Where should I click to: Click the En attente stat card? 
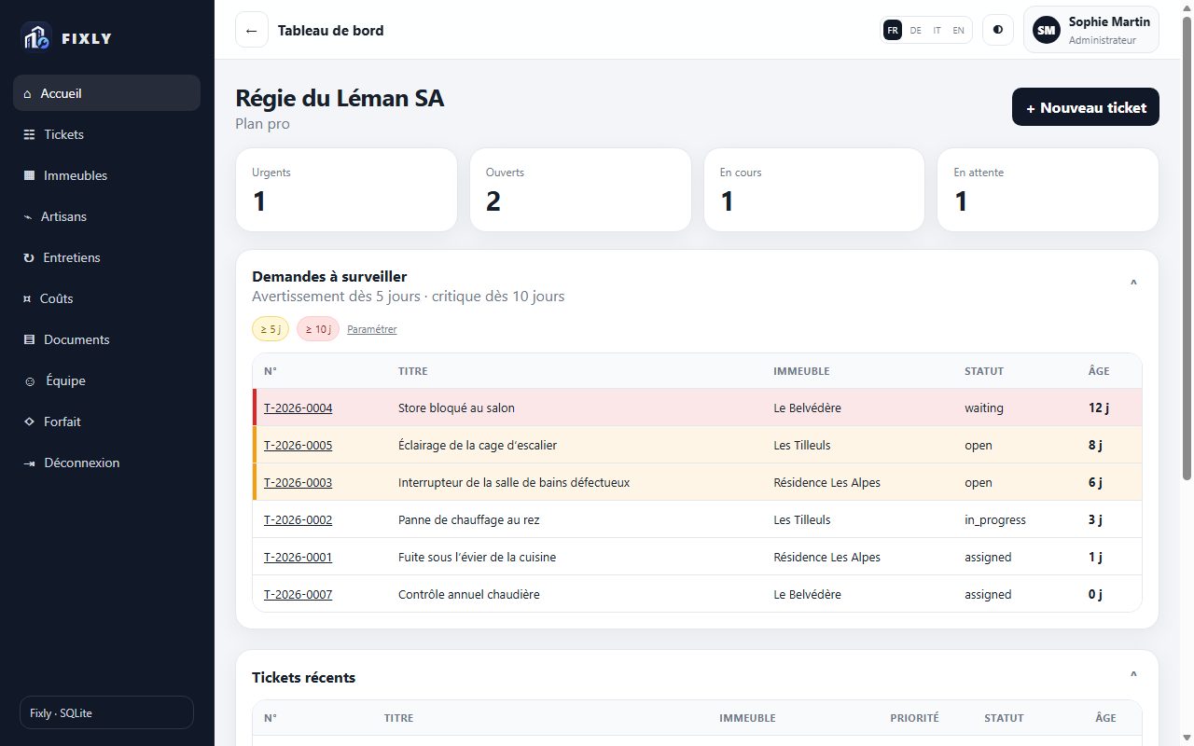[1048, 189]
